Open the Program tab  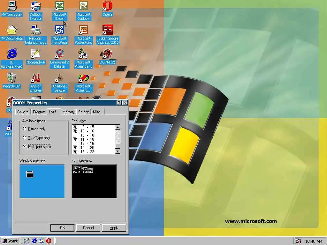pos(39,112)
